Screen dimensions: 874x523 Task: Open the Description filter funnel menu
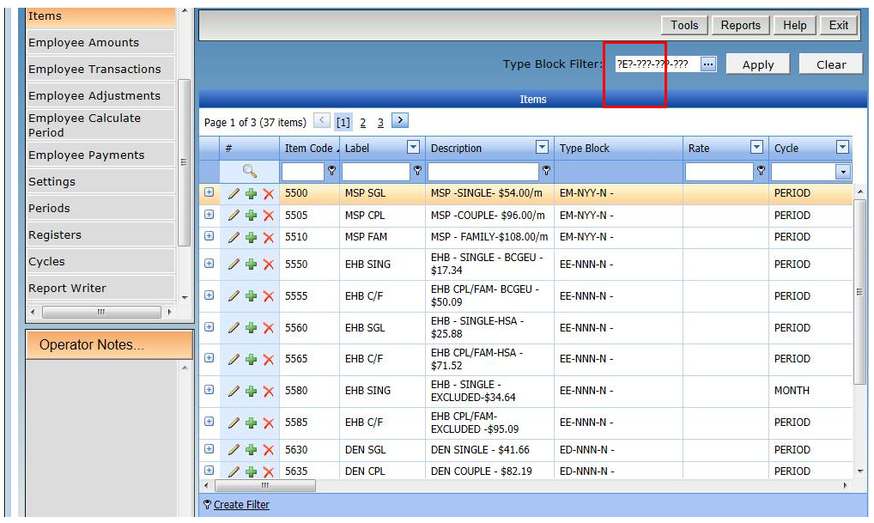pos(546,171)
